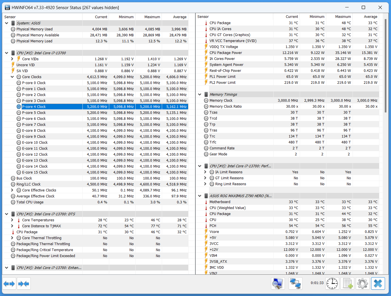Screen dimensions: 391x296
Task: Click the PCH thermometer icon
Action: (x=206, y=226)
